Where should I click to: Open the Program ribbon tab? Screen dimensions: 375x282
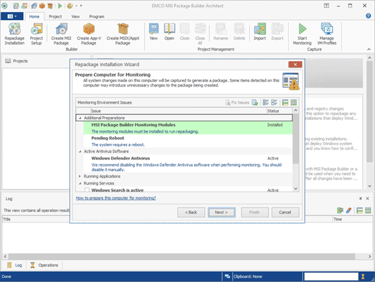tap(97, 17)
